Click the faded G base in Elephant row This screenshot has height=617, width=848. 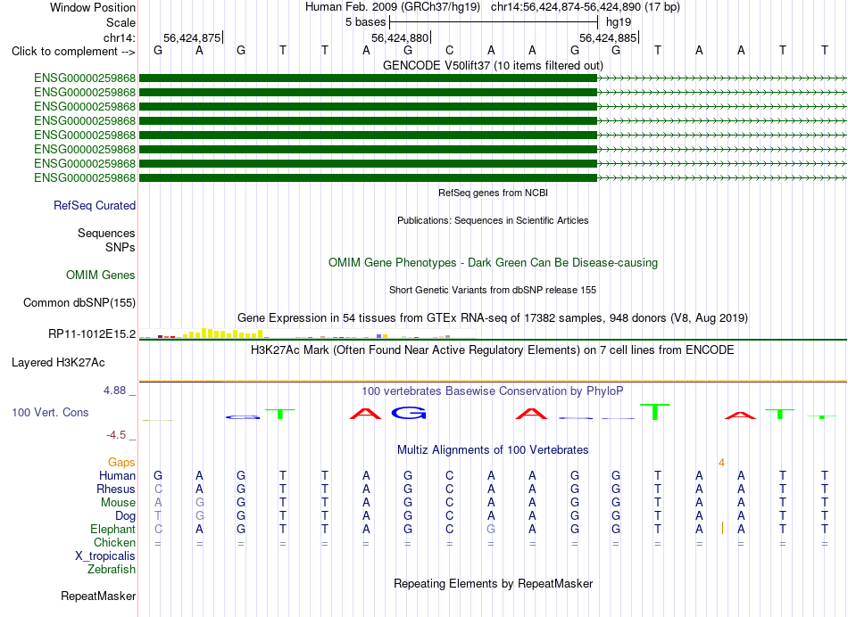click(491, 529)
